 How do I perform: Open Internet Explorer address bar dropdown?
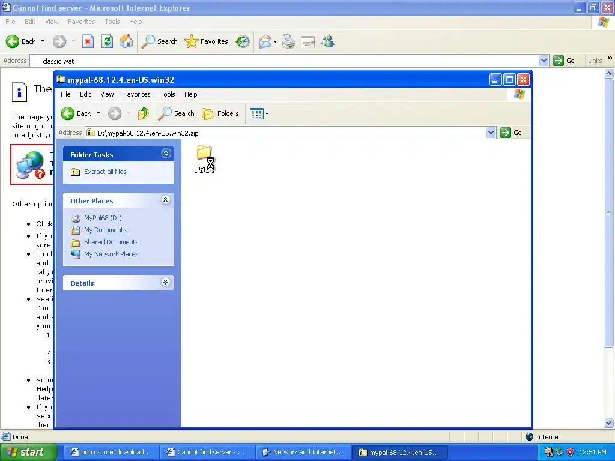544,61
